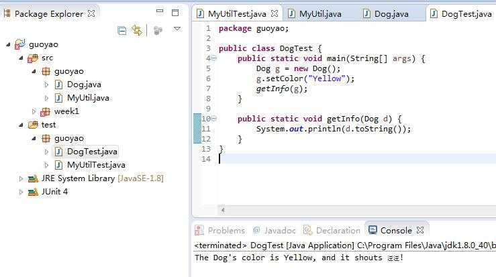Image resolution: width=496 pixels, height=277 pixels.
Task: Collapse the guoyao project node
Action: pyautogui.click(x=9, y=44)
